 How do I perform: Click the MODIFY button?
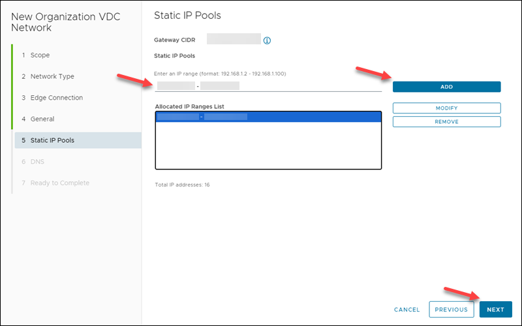pyautogui.click(x=446, y=108)
